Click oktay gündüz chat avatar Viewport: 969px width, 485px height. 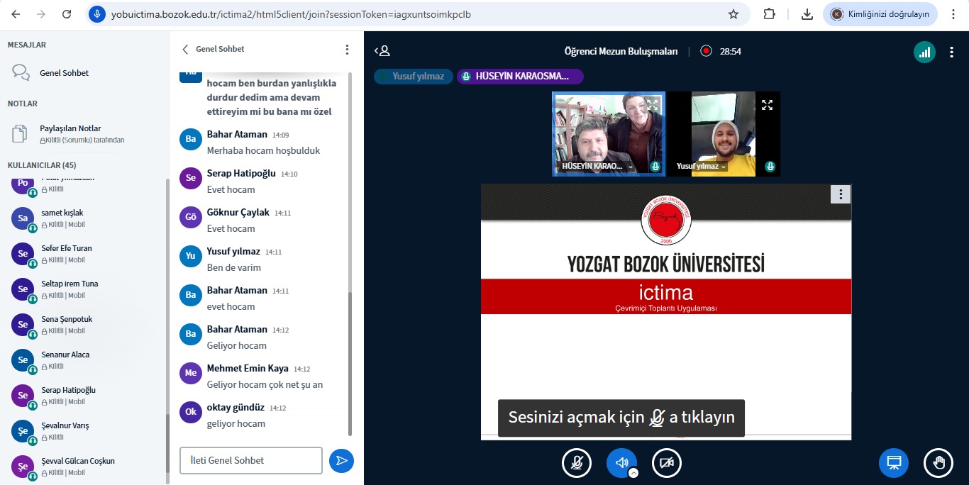pyautogui.click(x=191, y=412)
